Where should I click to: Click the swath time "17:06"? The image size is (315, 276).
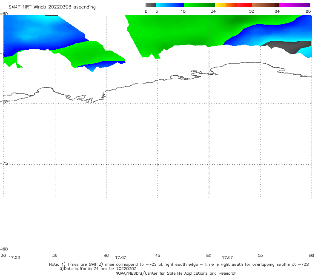(14, 258)
